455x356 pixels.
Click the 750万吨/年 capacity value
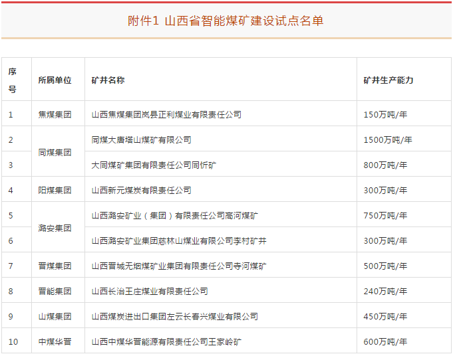pyautogui.click(x=385, y=215)
